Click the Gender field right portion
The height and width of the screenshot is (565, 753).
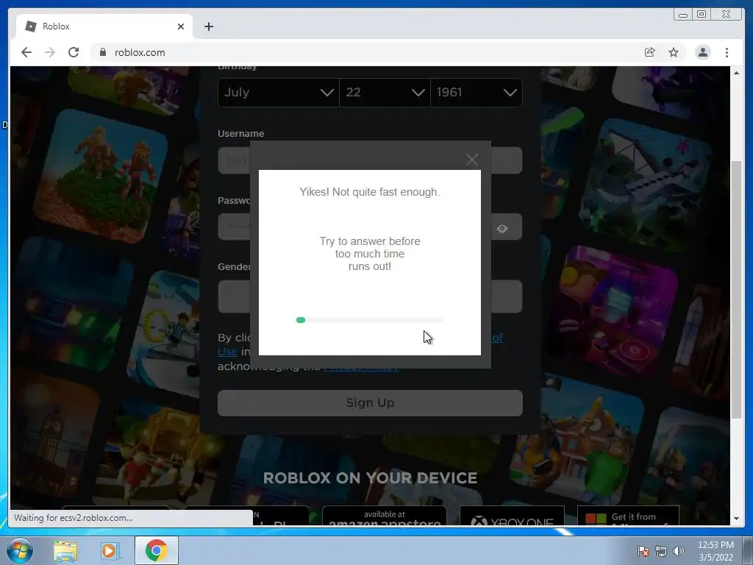coord(507,296)
